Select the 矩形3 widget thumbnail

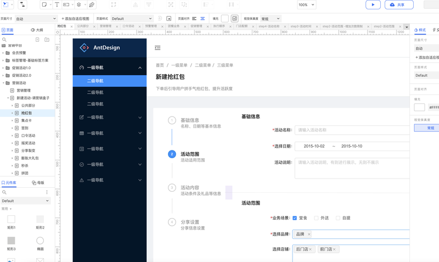pyautogui.click(x=11, y=241)
